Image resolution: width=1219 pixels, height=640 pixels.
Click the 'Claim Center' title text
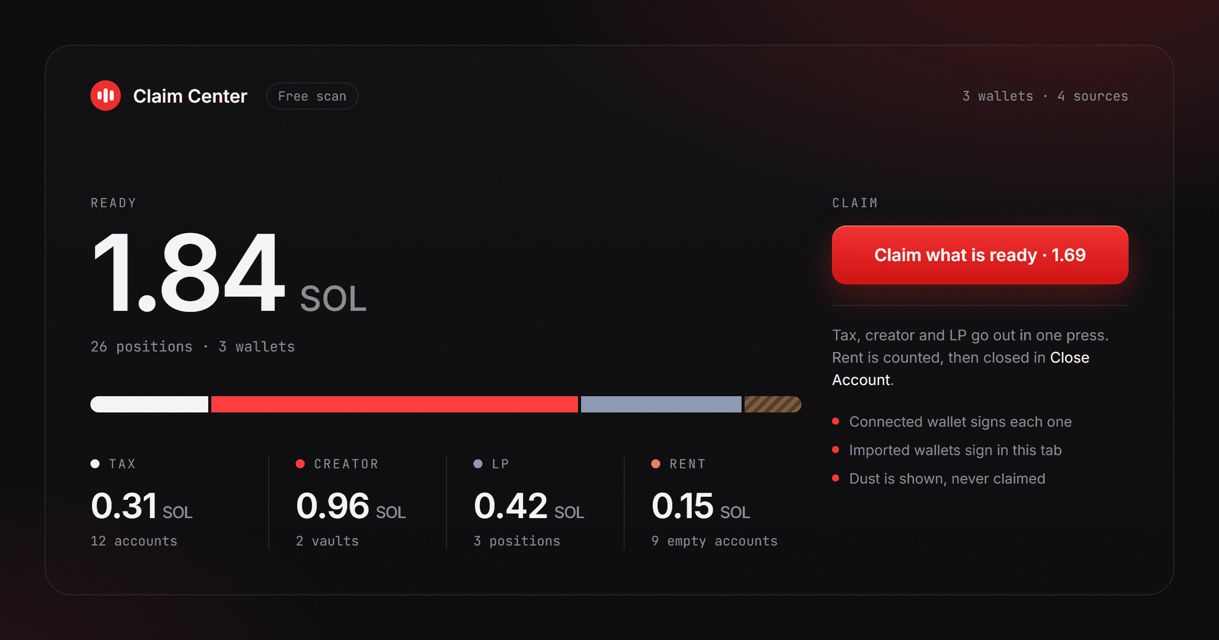[x=190, y=96]
